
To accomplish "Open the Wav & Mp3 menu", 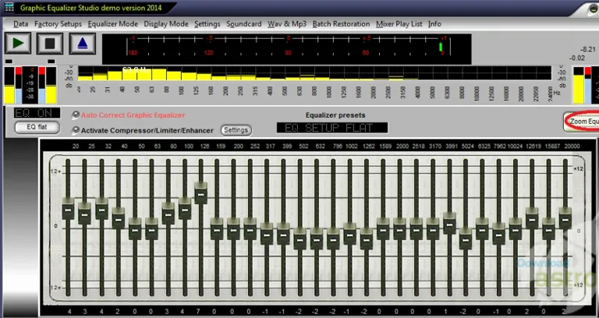I will click(287, 24).
